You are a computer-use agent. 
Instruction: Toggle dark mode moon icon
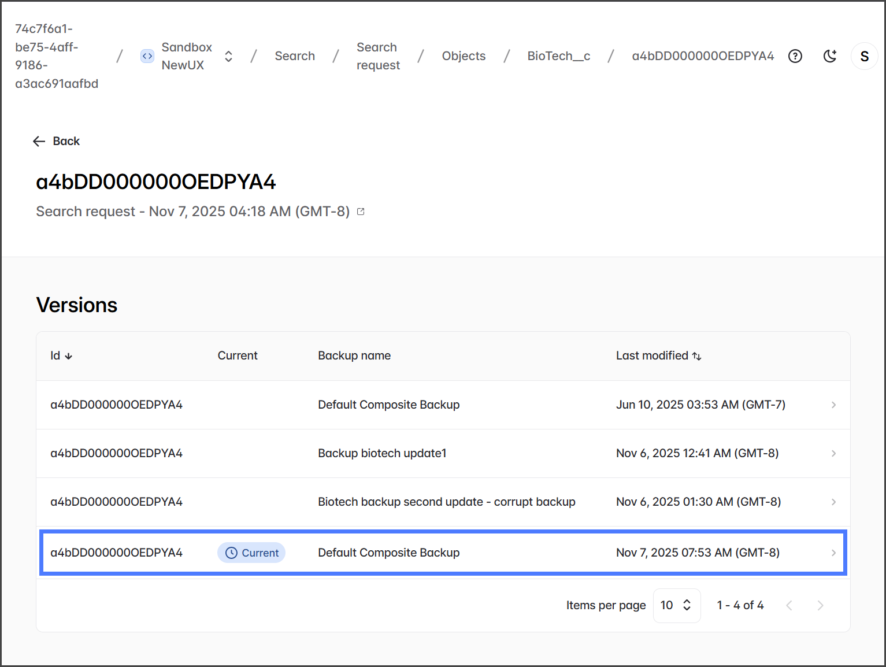tap(830, 56)
